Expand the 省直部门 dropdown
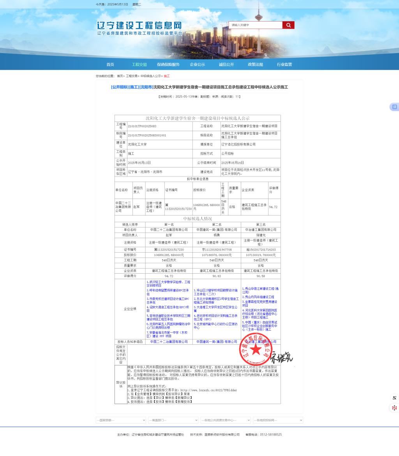 point(173,420)
